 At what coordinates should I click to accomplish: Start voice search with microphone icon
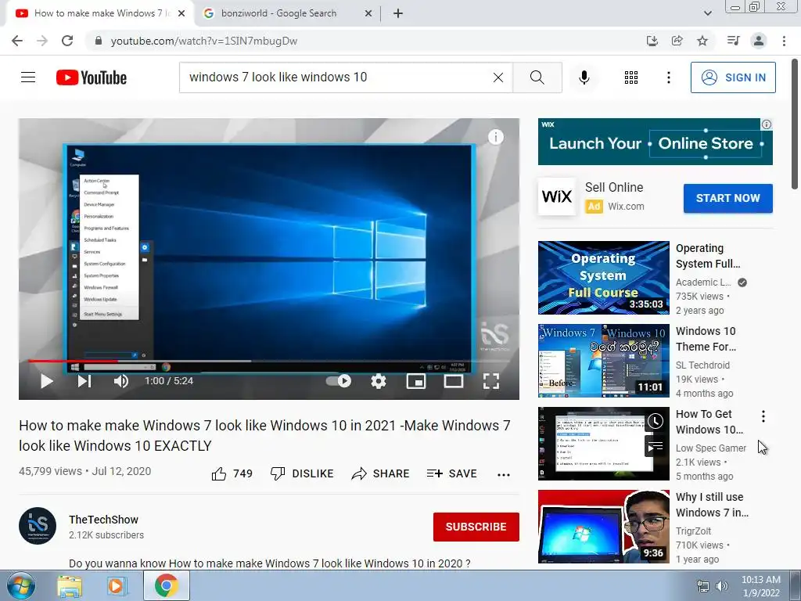click(x=584, y=77)
